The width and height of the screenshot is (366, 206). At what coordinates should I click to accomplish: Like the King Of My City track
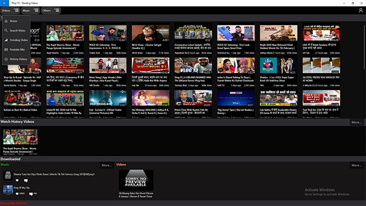point(17,193)
